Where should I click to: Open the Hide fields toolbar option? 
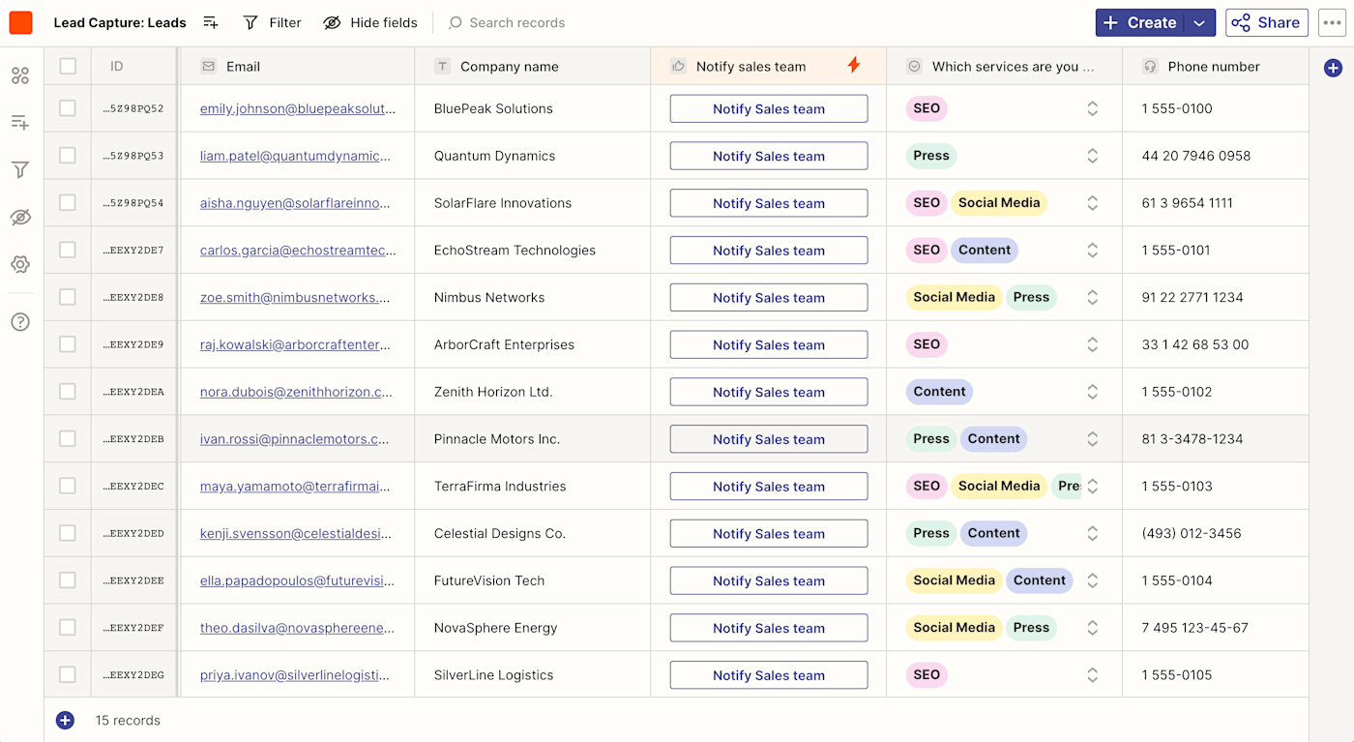tap(370, 22)
